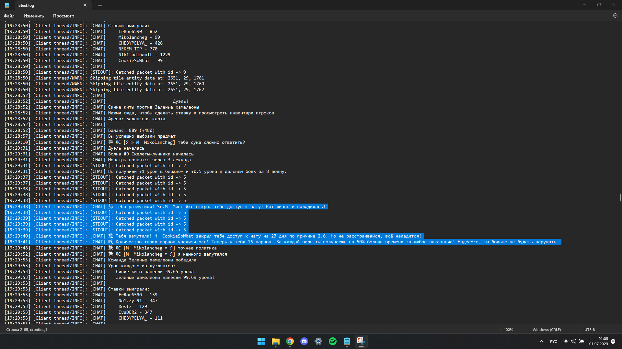The image size is (622, 349).
Task: Click line 'Синие киты против Зеленые хамелеоны'
Action: click(x=102, y=107)
